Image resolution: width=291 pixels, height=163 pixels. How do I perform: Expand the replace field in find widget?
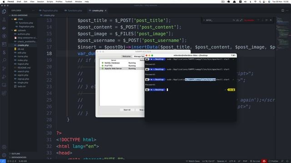(x=204, y=20)
